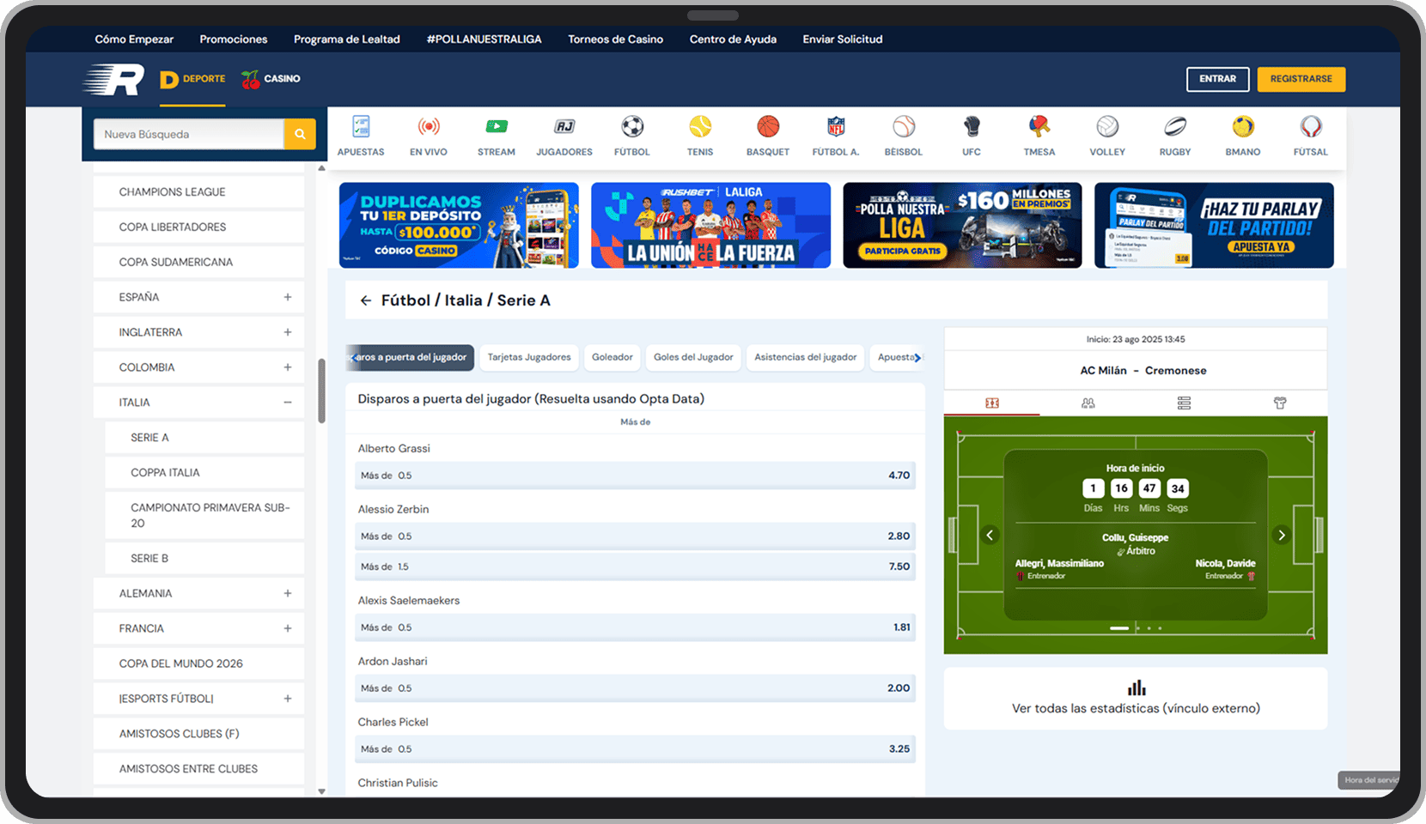Select the Fútbol A. NFL icon

[836, 127]
